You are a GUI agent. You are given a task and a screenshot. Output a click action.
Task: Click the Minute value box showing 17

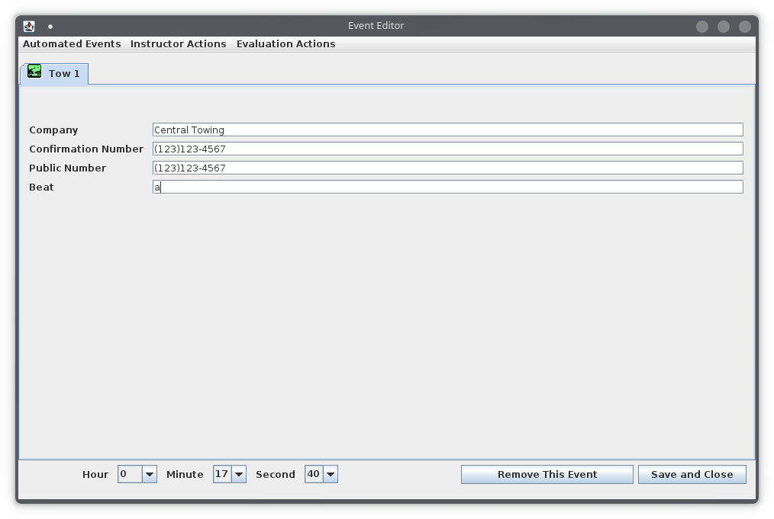point(223,474)
